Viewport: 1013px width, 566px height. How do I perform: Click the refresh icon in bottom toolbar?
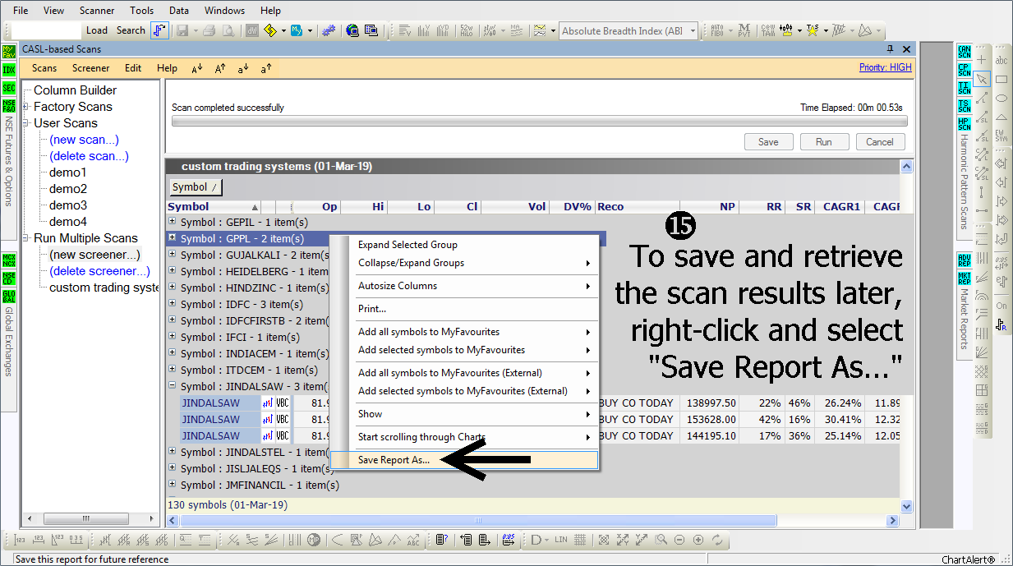[x=717, y=540]
